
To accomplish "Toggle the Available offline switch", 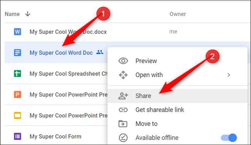I will [x=229, y=138].
